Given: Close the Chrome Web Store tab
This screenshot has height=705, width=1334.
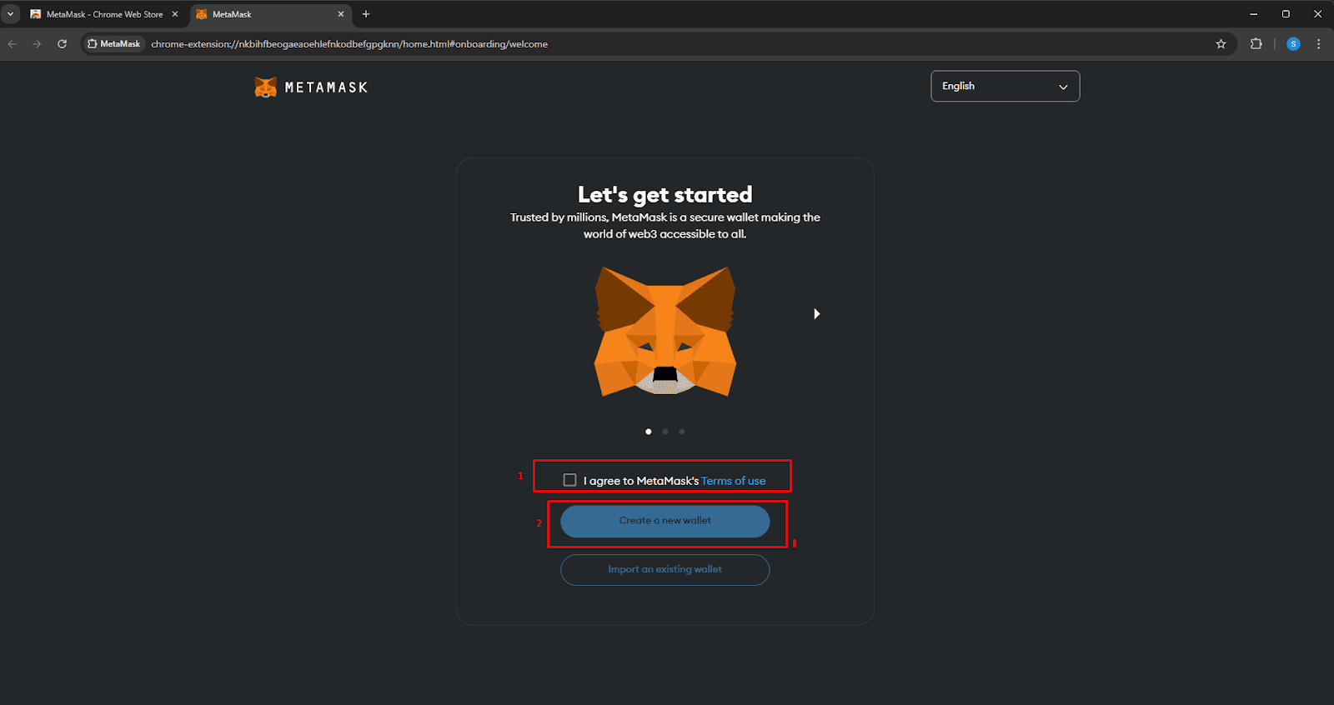Looking at the screenshot, I should 175,14.
